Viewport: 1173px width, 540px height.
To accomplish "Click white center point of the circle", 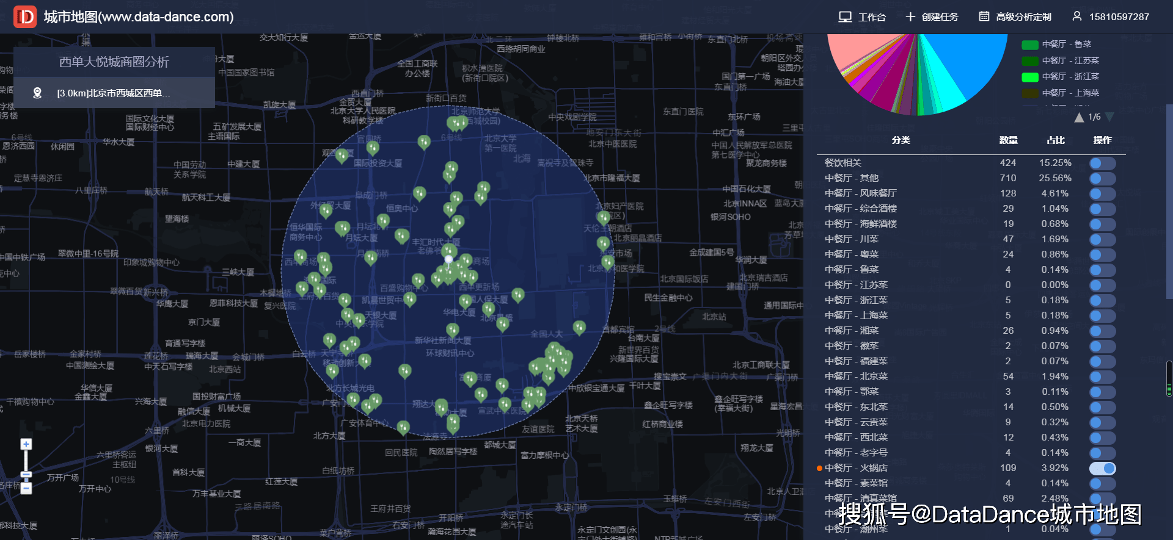I will (x=448, y=259).
